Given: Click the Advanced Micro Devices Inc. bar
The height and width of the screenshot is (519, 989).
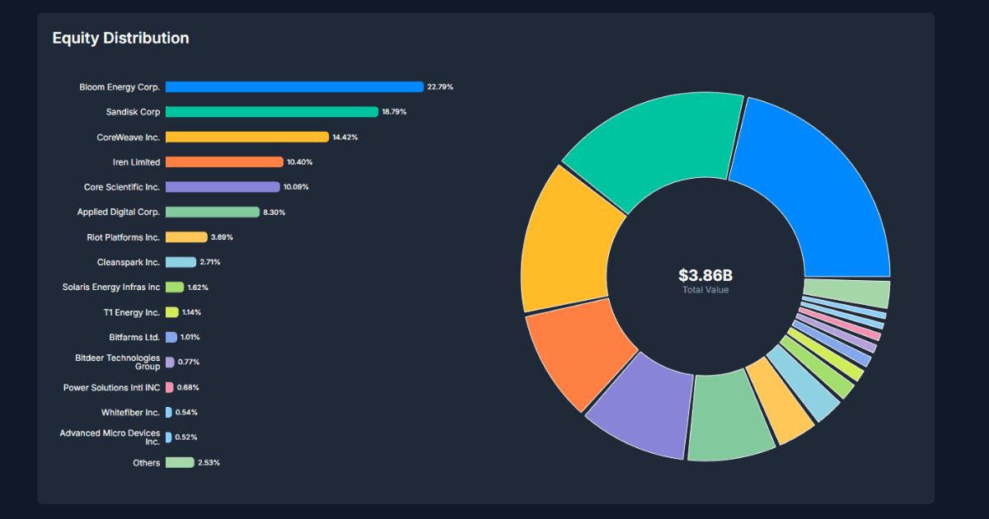Looking at the screenshot, I should point(169,437).
